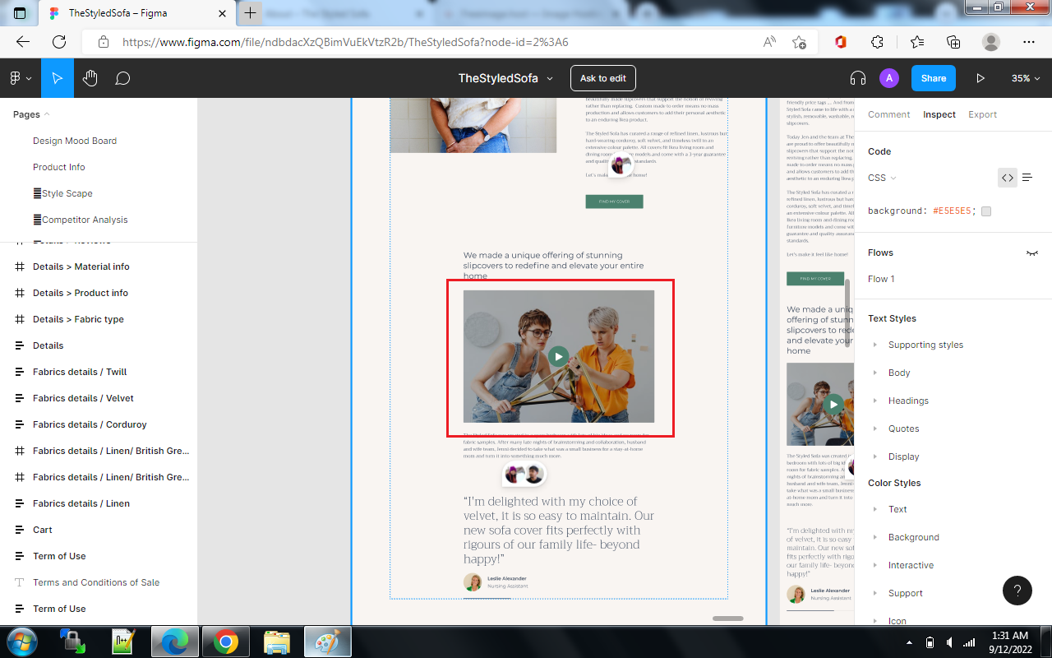The width and height of the screenshot is (1052, 658).
Task: Expand Background color styles
Action: tap(874, 537)
